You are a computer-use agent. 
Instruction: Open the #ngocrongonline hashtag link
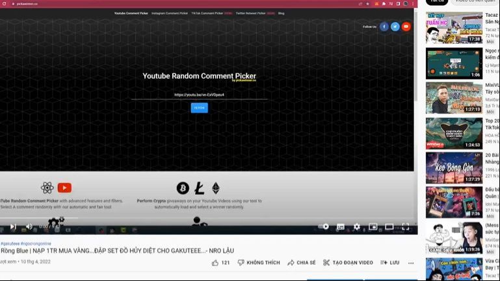(36, 243)
